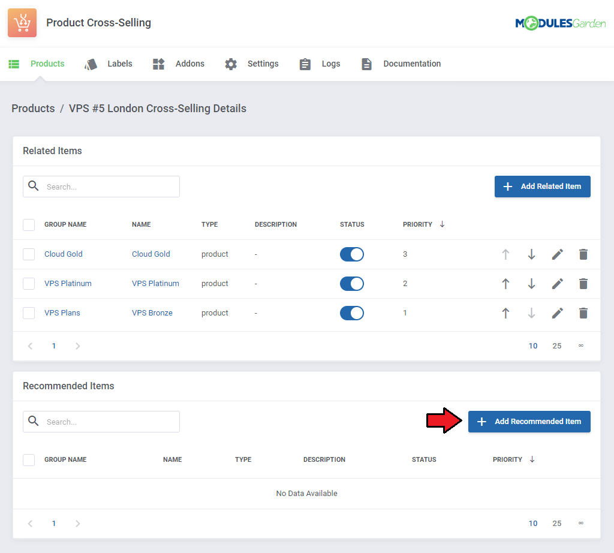
Task: Sort Related Items by Priority arrow
Action: coord(442,224)
